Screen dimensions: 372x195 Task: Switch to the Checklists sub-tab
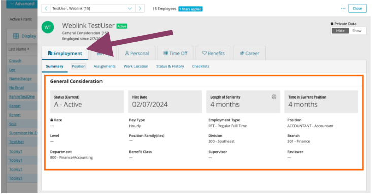200,66
